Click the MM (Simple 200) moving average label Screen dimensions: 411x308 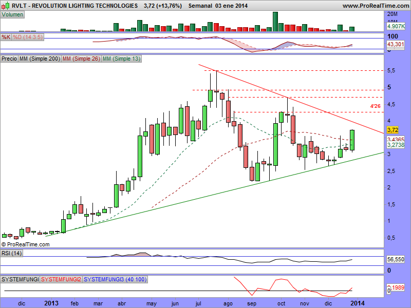click(x=40, y=59)
